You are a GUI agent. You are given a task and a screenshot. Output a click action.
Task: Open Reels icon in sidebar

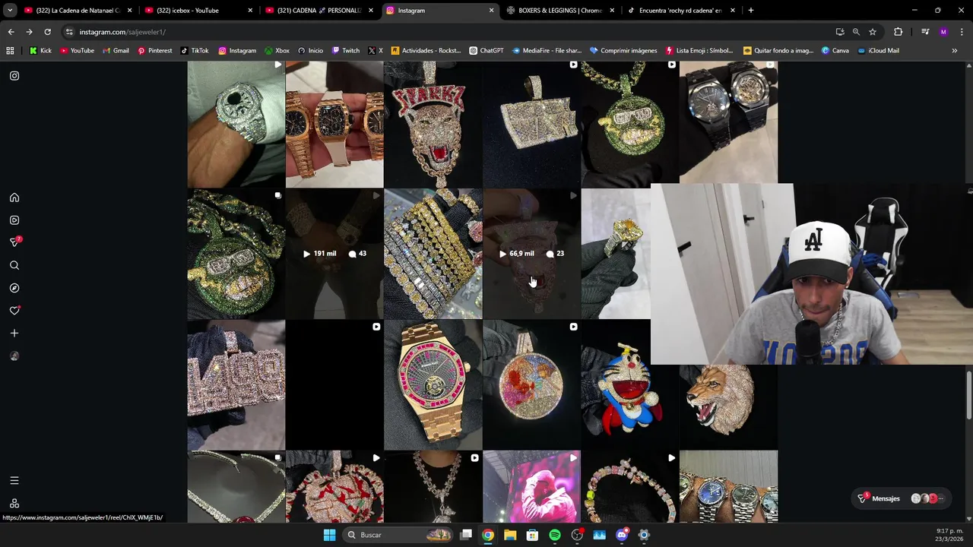point(14,220)
